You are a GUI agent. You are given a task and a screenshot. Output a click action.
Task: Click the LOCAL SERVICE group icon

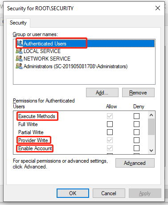point(19,51)
